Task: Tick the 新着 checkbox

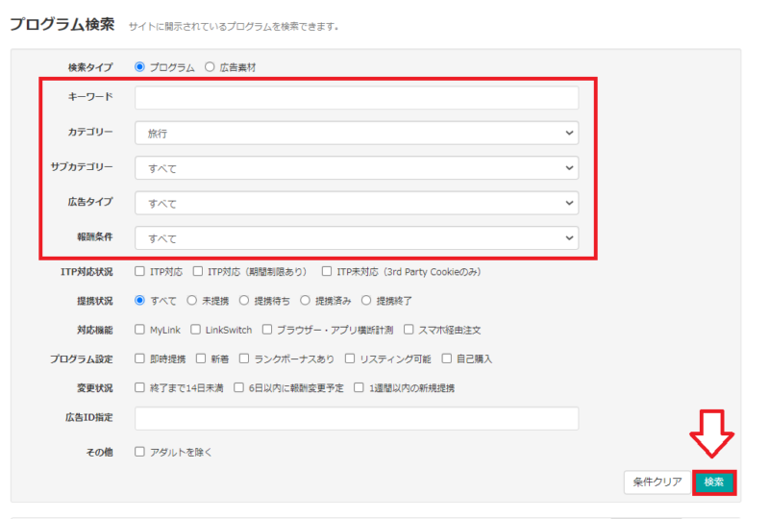Action: [201, 358]
